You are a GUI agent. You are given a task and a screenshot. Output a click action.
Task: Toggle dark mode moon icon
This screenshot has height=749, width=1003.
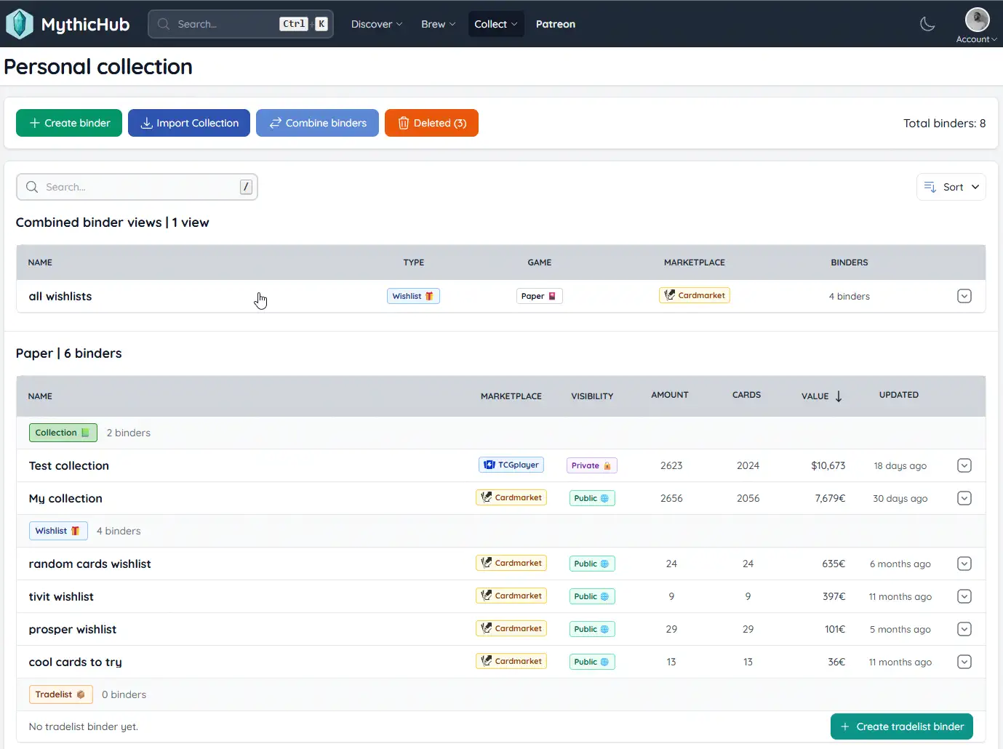pyautogui.click(x=927, y=24)
